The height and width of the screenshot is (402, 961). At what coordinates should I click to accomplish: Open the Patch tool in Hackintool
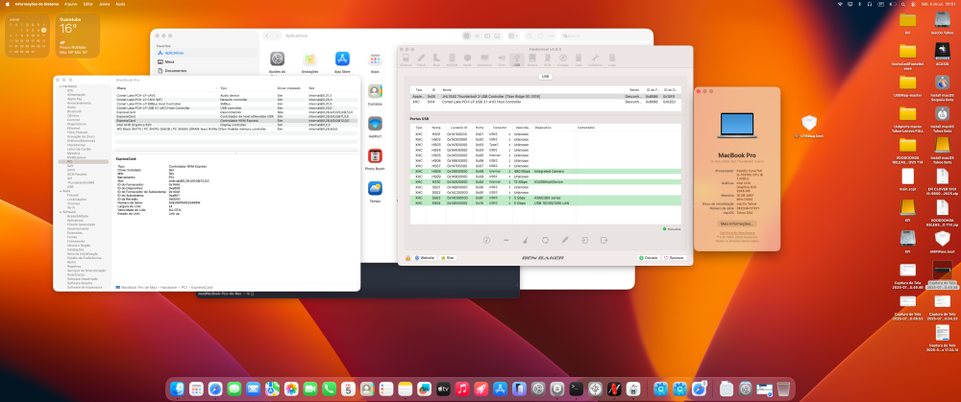pyautogui.click(x=421, y=59)
